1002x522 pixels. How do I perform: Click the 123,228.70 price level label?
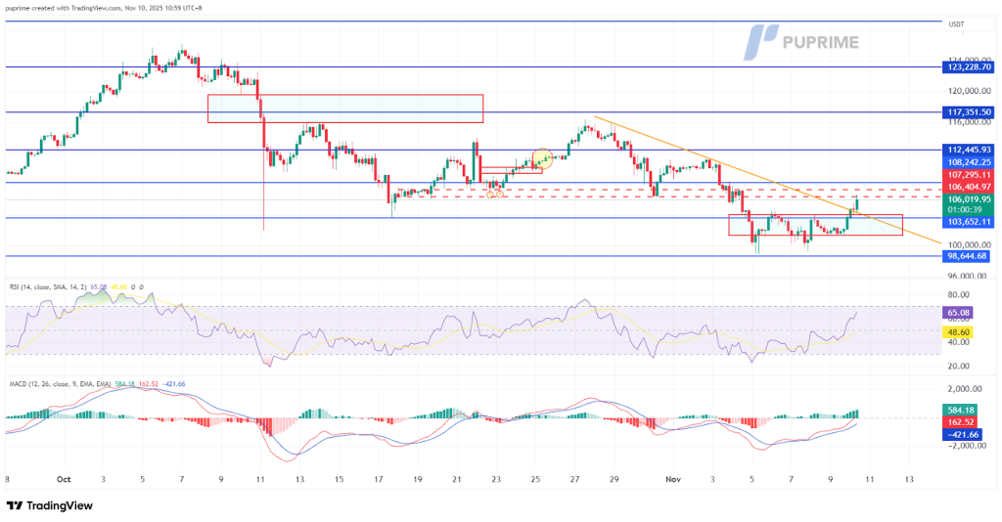(x=970, y=66)
